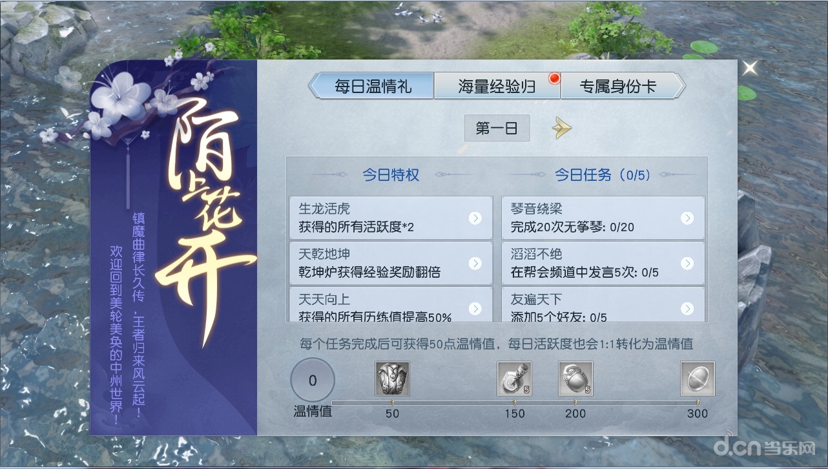This screenshot has height=469, width=828.
Task: Go to next day with golden arrow
Action: (x=561, y=129)
